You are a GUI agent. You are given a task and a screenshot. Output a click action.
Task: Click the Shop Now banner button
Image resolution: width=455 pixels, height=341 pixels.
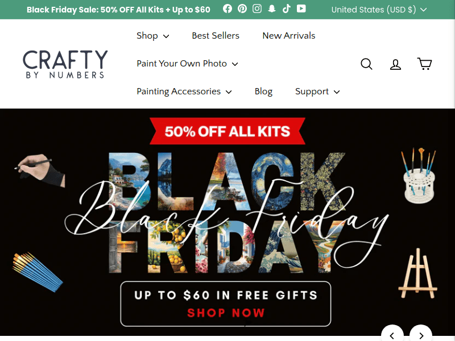coord(225,304)
